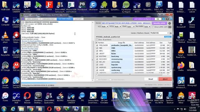The image size is (200, 112).
Task: Browse folder icon next to MediaTek dropdown
Action: click(x=171, y=33)
